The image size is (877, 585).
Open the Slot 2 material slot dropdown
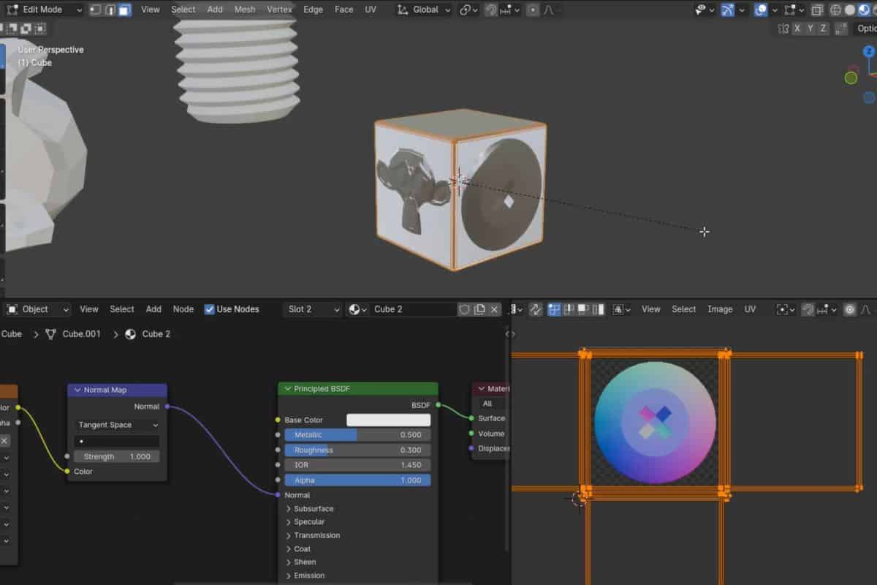click(x=312, y=309)
